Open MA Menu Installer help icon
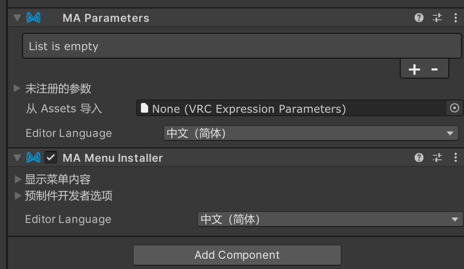 (419, 158)
